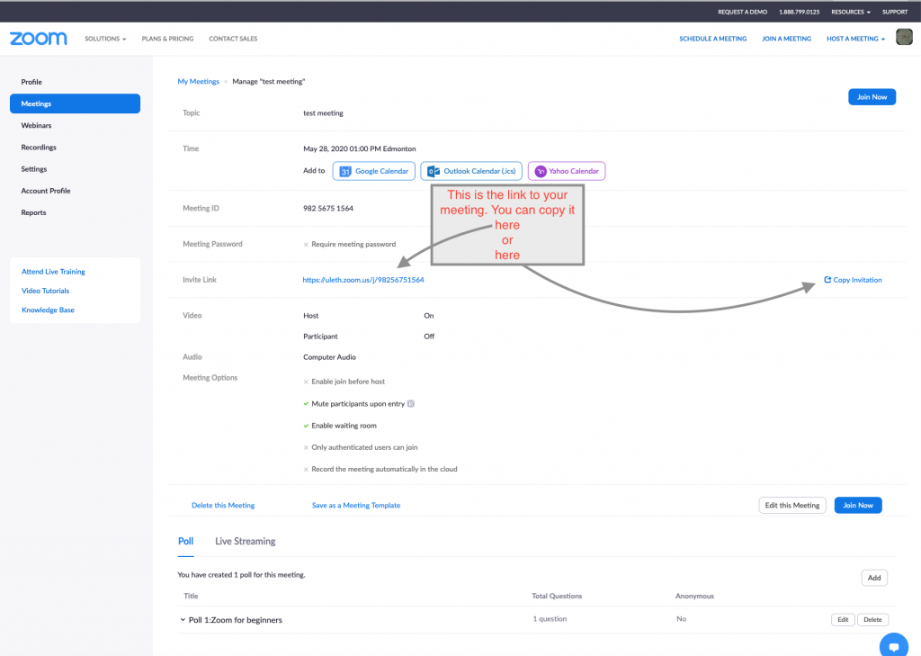The height and width of the screenshot is (656, 921).
Task: Click Attend Live Training link
Action: coord(53,272)
